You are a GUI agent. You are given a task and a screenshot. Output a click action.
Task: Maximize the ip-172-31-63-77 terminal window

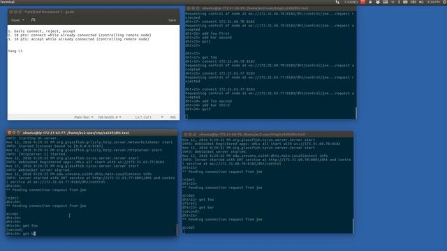coord(19,132)
